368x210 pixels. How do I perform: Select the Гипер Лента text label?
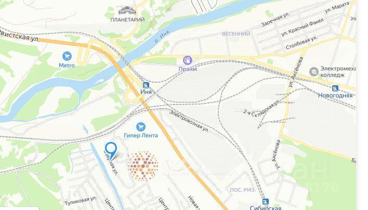[141, 135]
